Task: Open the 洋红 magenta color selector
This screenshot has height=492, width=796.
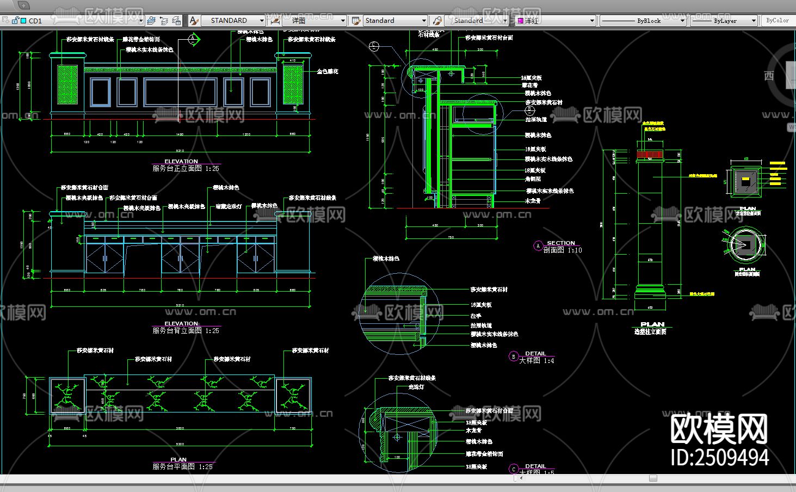Action: coord(555,21)
